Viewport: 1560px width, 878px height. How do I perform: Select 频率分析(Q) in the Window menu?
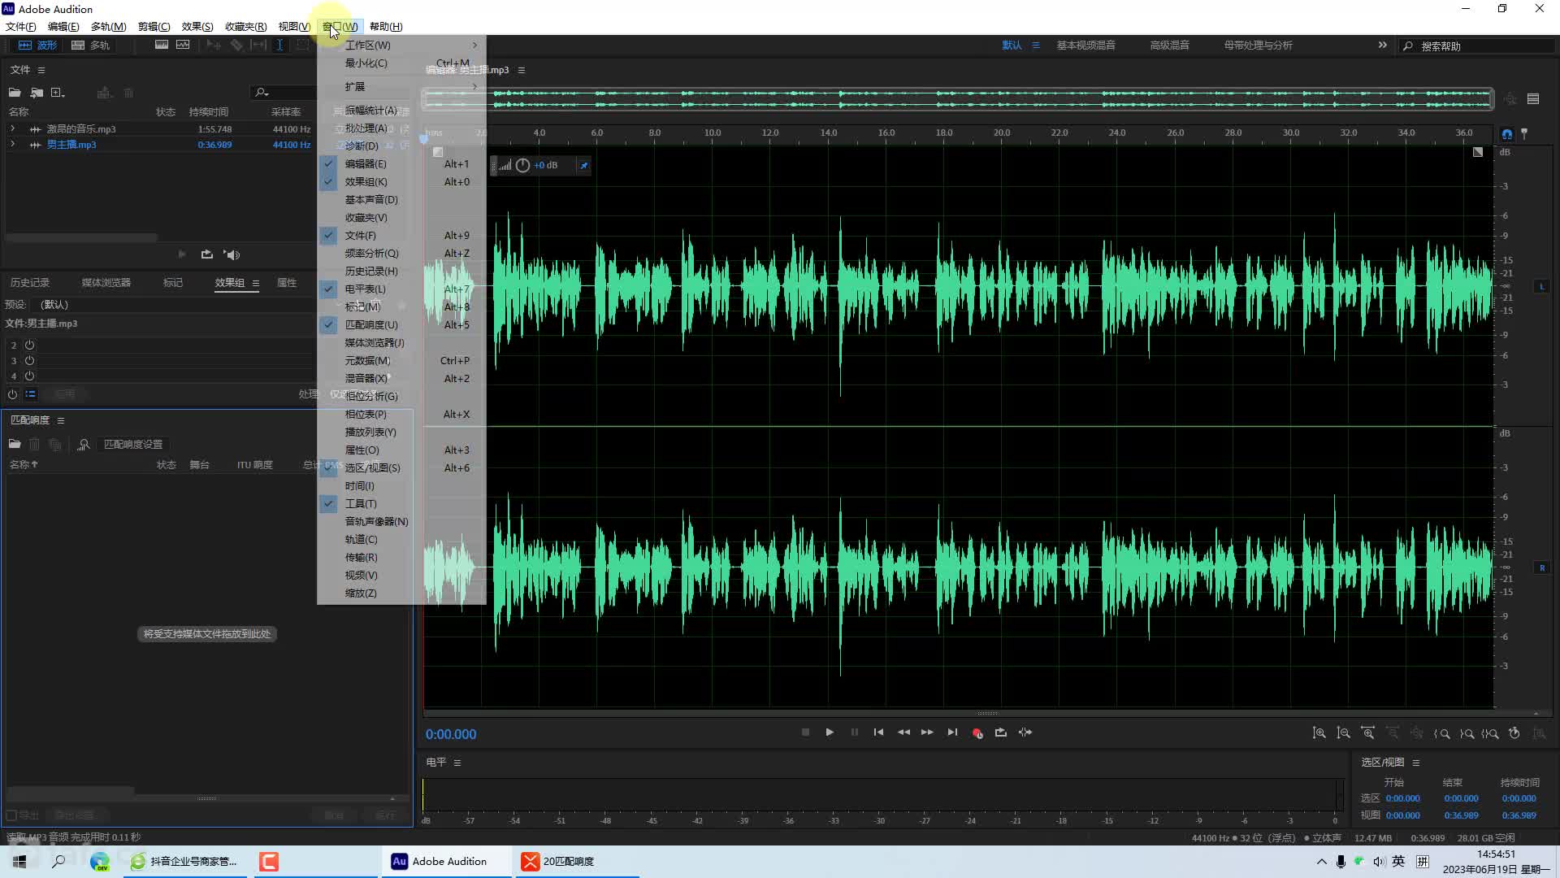point(402,254)
